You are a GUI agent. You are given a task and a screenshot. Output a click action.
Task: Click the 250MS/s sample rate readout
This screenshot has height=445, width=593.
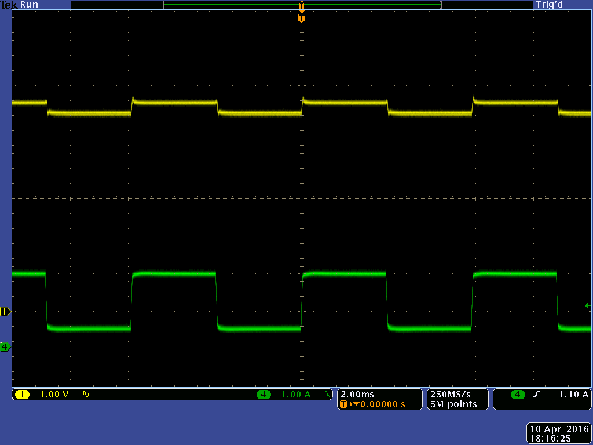451,394
